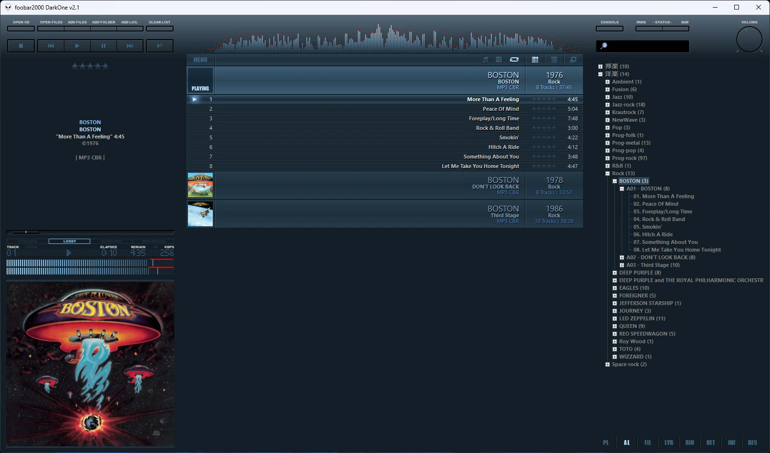Switch to the INF panel tab
Image resolution: width=770 pixels, height=453 pixels.
tap(732, 442)
